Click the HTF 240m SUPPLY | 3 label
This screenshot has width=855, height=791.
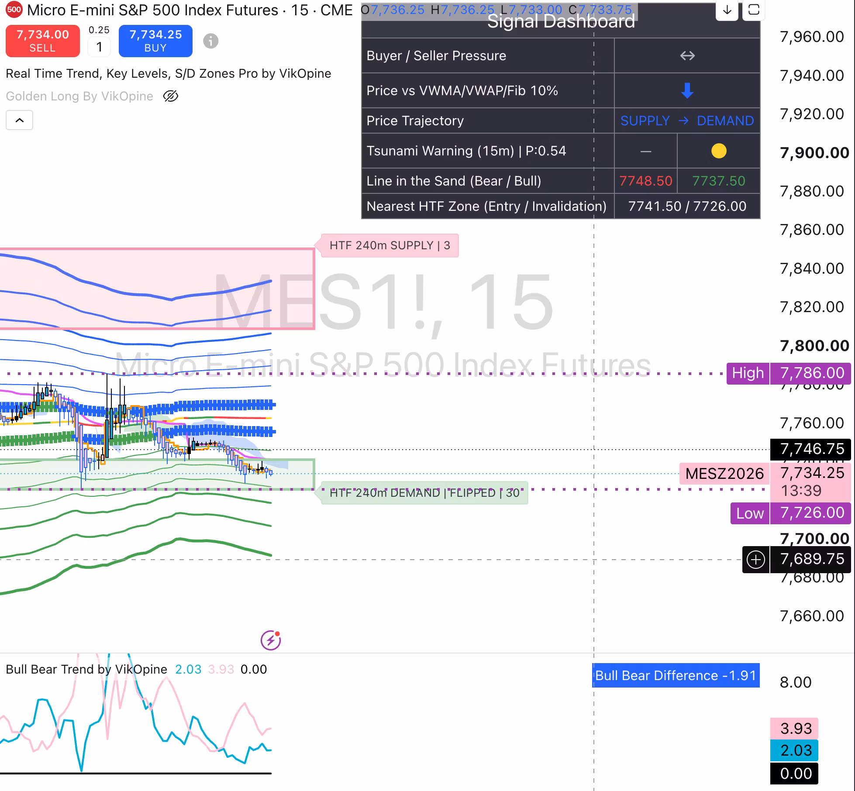point(390,245)
